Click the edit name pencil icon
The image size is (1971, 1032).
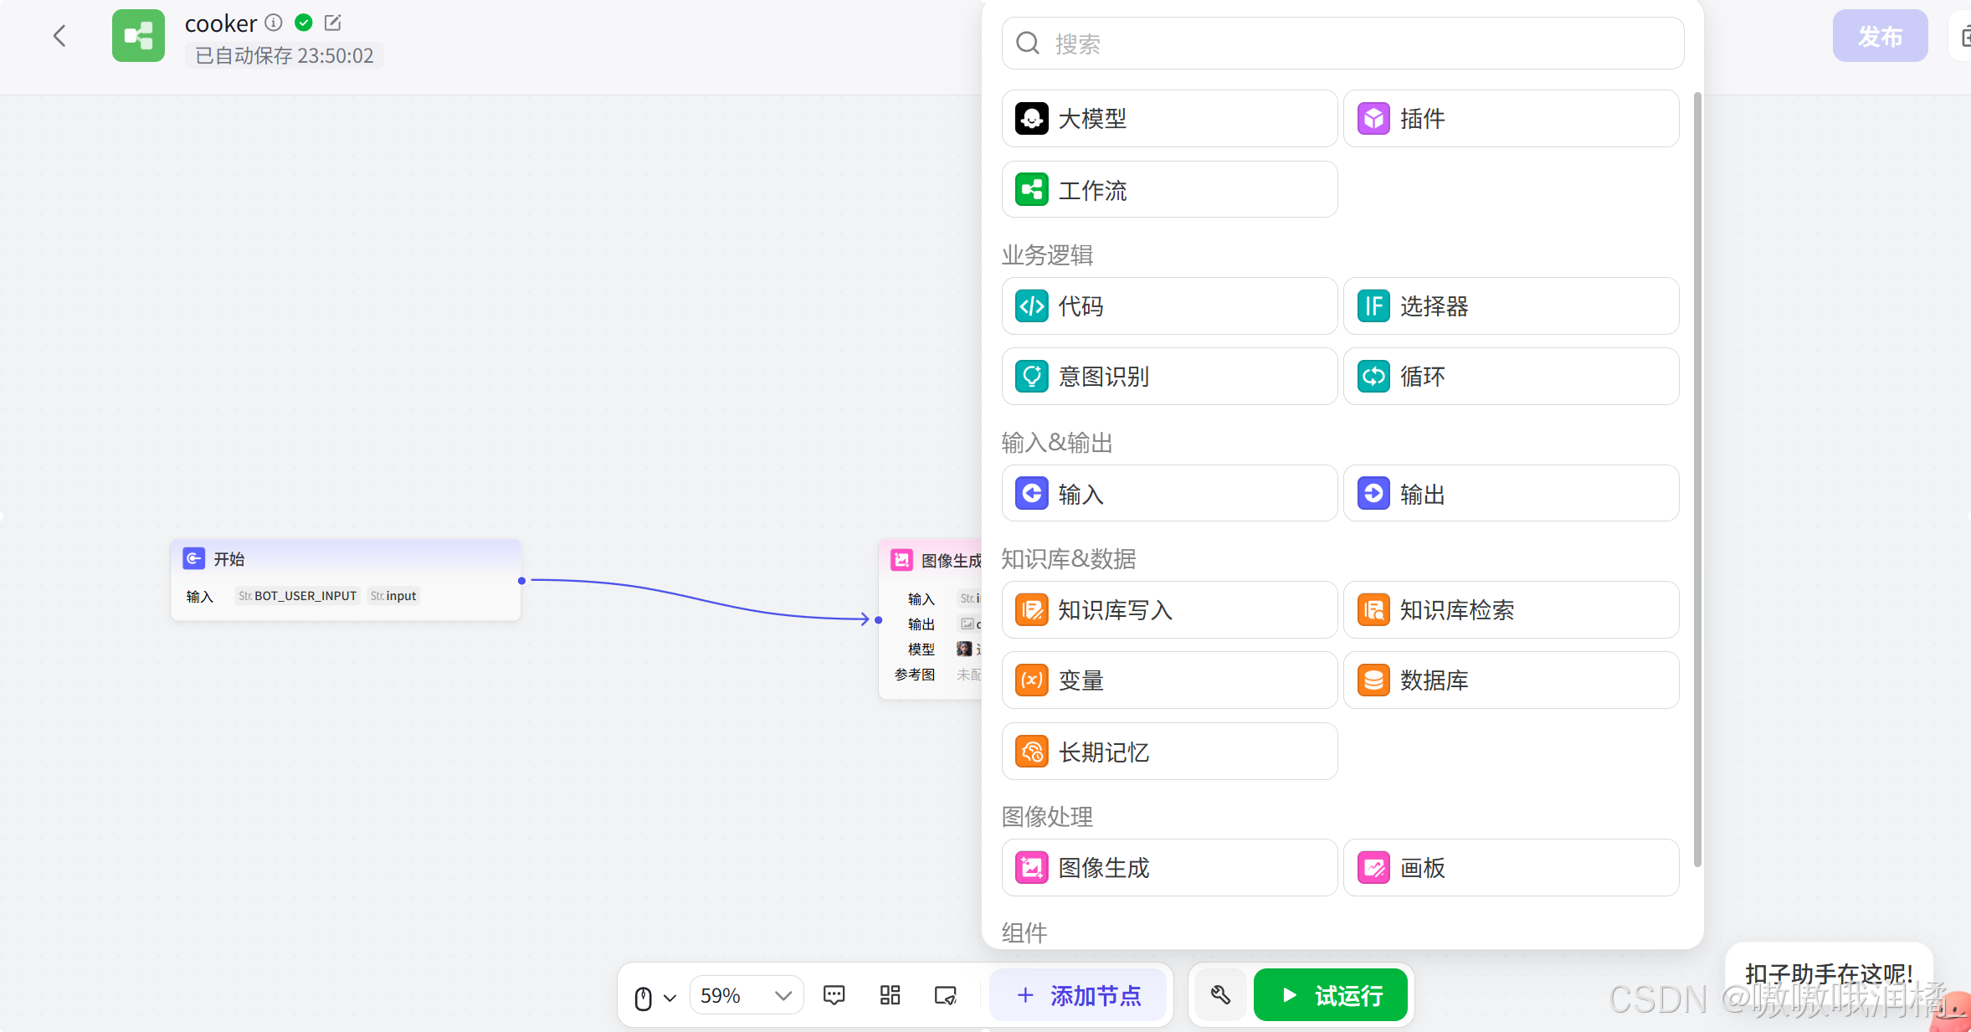click(332, 23)
